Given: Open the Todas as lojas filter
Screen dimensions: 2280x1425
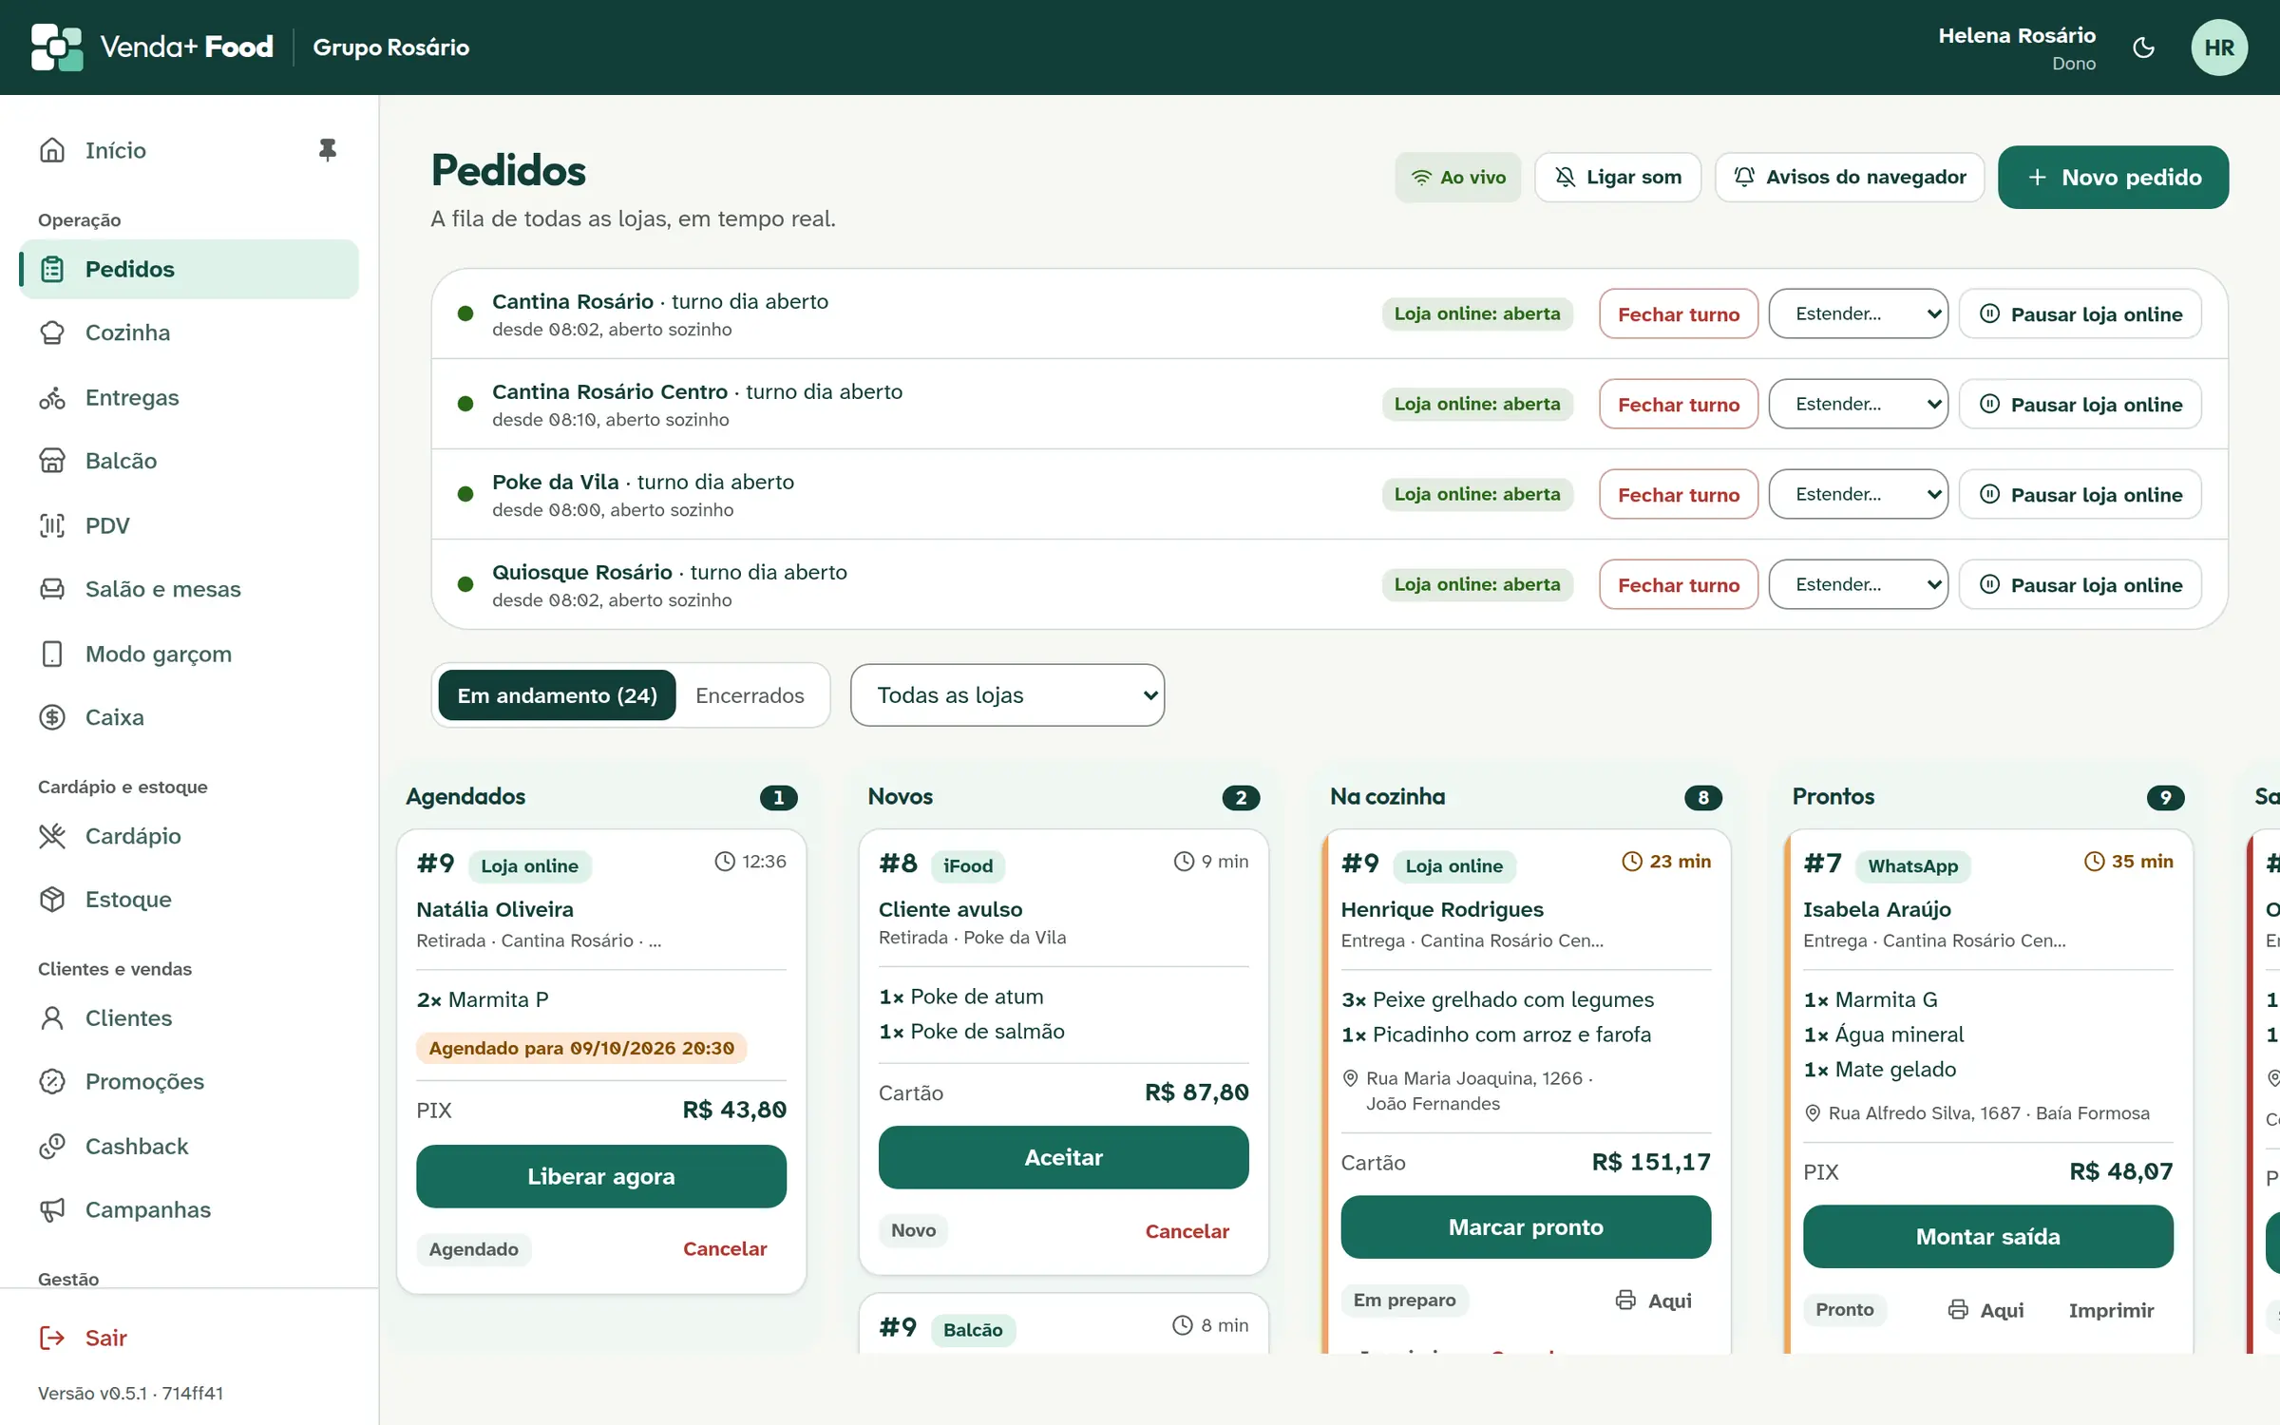Looking at the screenshot, I should pyautogui.click(x=1007, y=695).
